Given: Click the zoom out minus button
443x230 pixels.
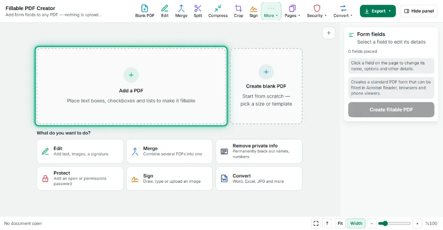Looking at the screenshot, I should (x=372, y=223).
